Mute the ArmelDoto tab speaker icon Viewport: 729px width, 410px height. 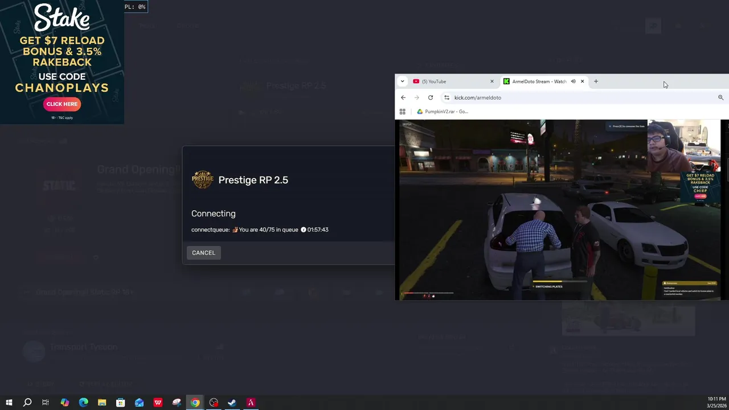click(573, 81)
